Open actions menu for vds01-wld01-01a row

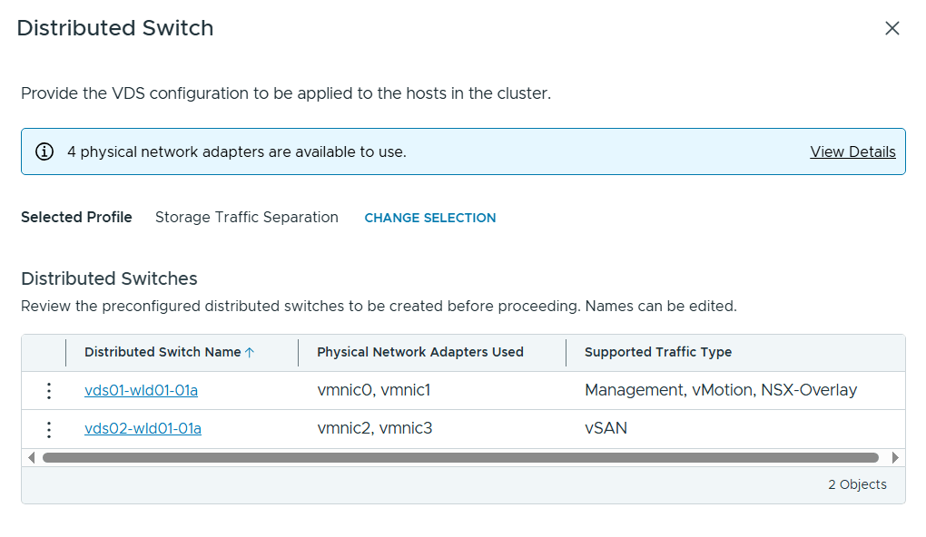tap(49, 391)
